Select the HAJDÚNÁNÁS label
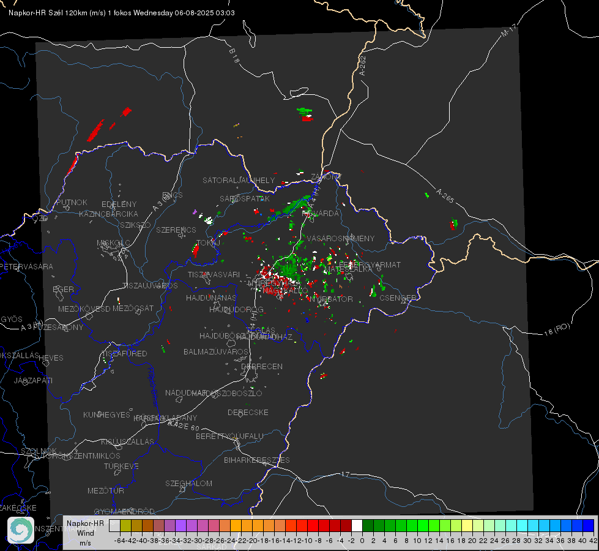The height and width of the screenshot is (551, 599). coord(211,298)
